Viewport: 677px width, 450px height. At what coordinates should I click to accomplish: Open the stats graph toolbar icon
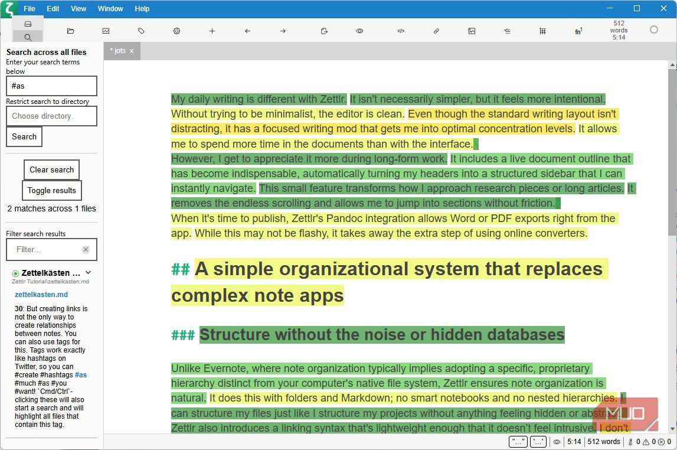tap(106, 31)
